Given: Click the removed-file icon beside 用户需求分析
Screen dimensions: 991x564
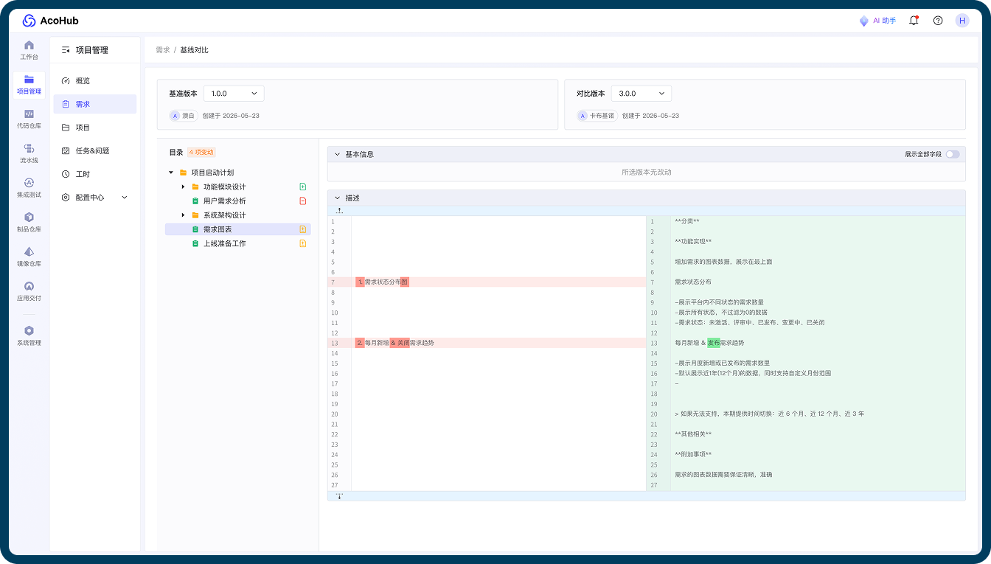Looking at the screenshot, I should 302,201.
